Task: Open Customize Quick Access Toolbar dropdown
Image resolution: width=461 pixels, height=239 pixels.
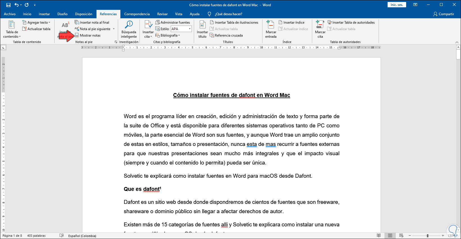Action: (x=35, y=5)
